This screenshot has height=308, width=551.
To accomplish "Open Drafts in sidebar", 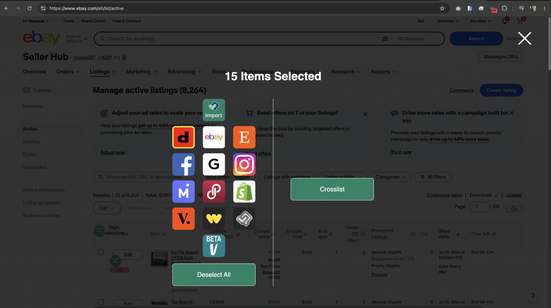I will (30, 154).
